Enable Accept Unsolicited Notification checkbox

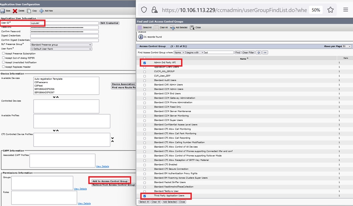pos(4,62)
